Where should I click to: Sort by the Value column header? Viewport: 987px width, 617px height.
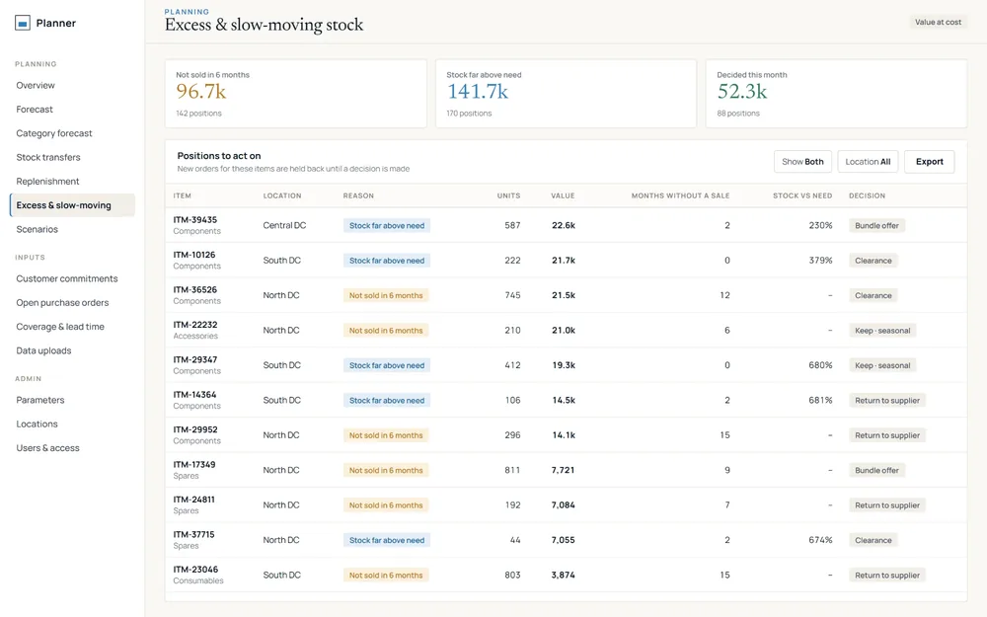tap(563, 195)
